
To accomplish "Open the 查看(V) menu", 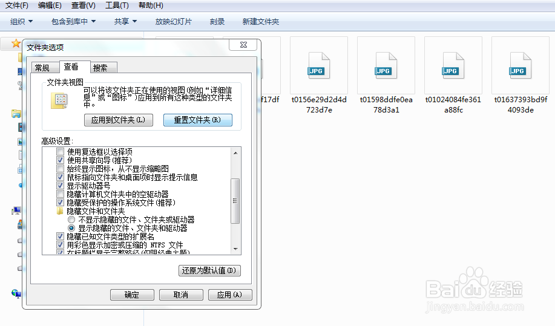I will 83,5.
